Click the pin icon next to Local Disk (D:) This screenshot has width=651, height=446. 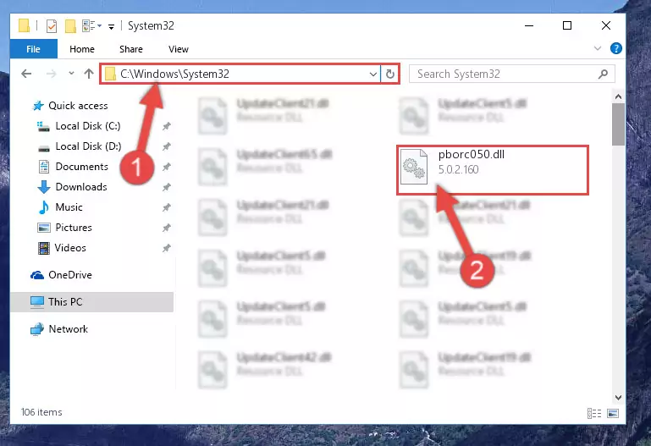(167, 146)
